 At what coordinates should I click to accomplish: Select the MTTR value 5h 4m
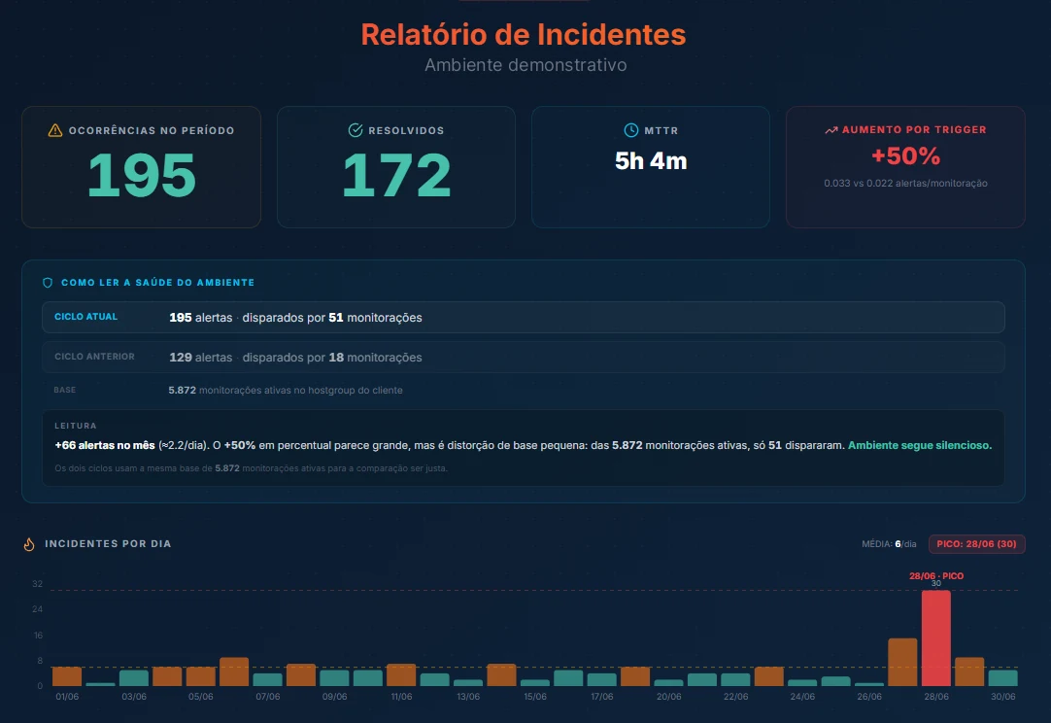point(651,161)
